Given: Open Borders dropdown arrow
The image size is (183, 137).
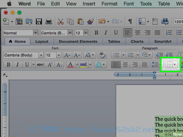Looking at the screenshot, I should 175,64.
